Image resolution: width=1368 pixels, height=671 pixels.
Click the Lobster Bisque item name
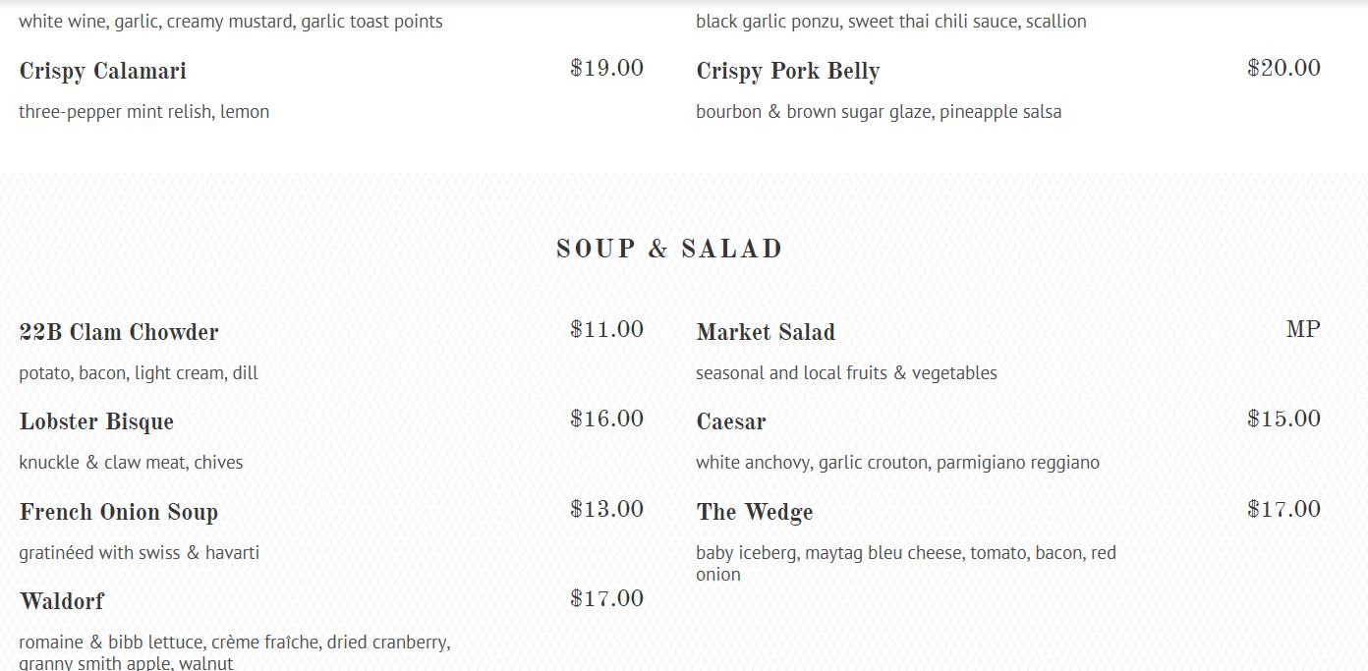(x=96, y=421)
